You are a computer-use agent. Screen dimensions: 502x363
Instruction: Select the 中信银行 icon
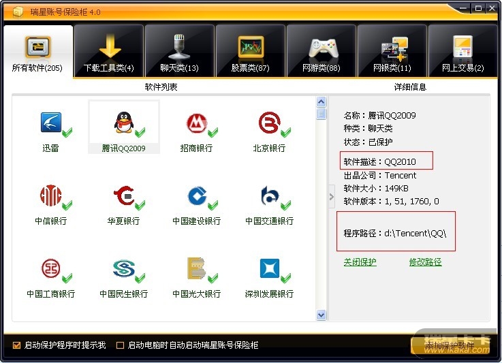point(51,195)
